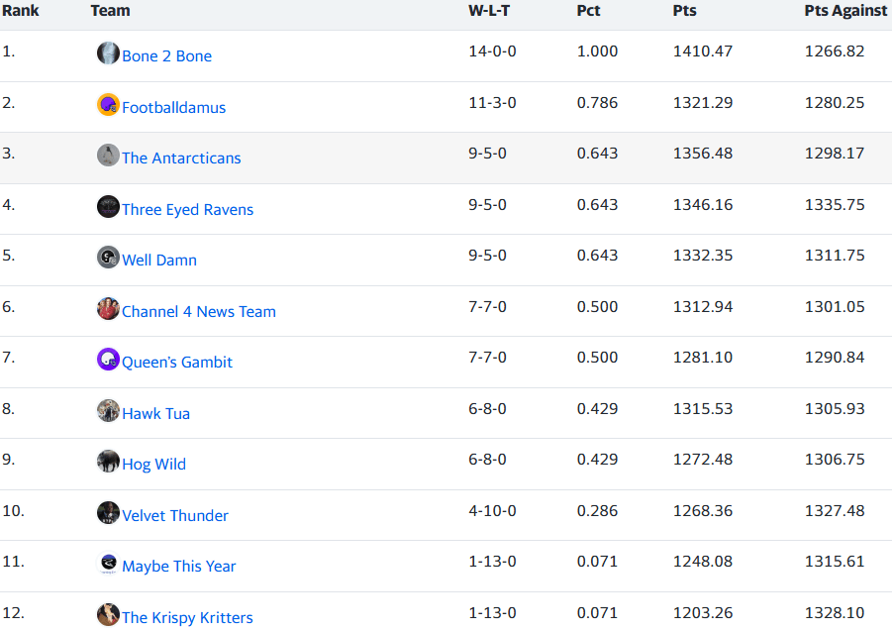Click the Pct column header
892x631 pixels.
588,11
